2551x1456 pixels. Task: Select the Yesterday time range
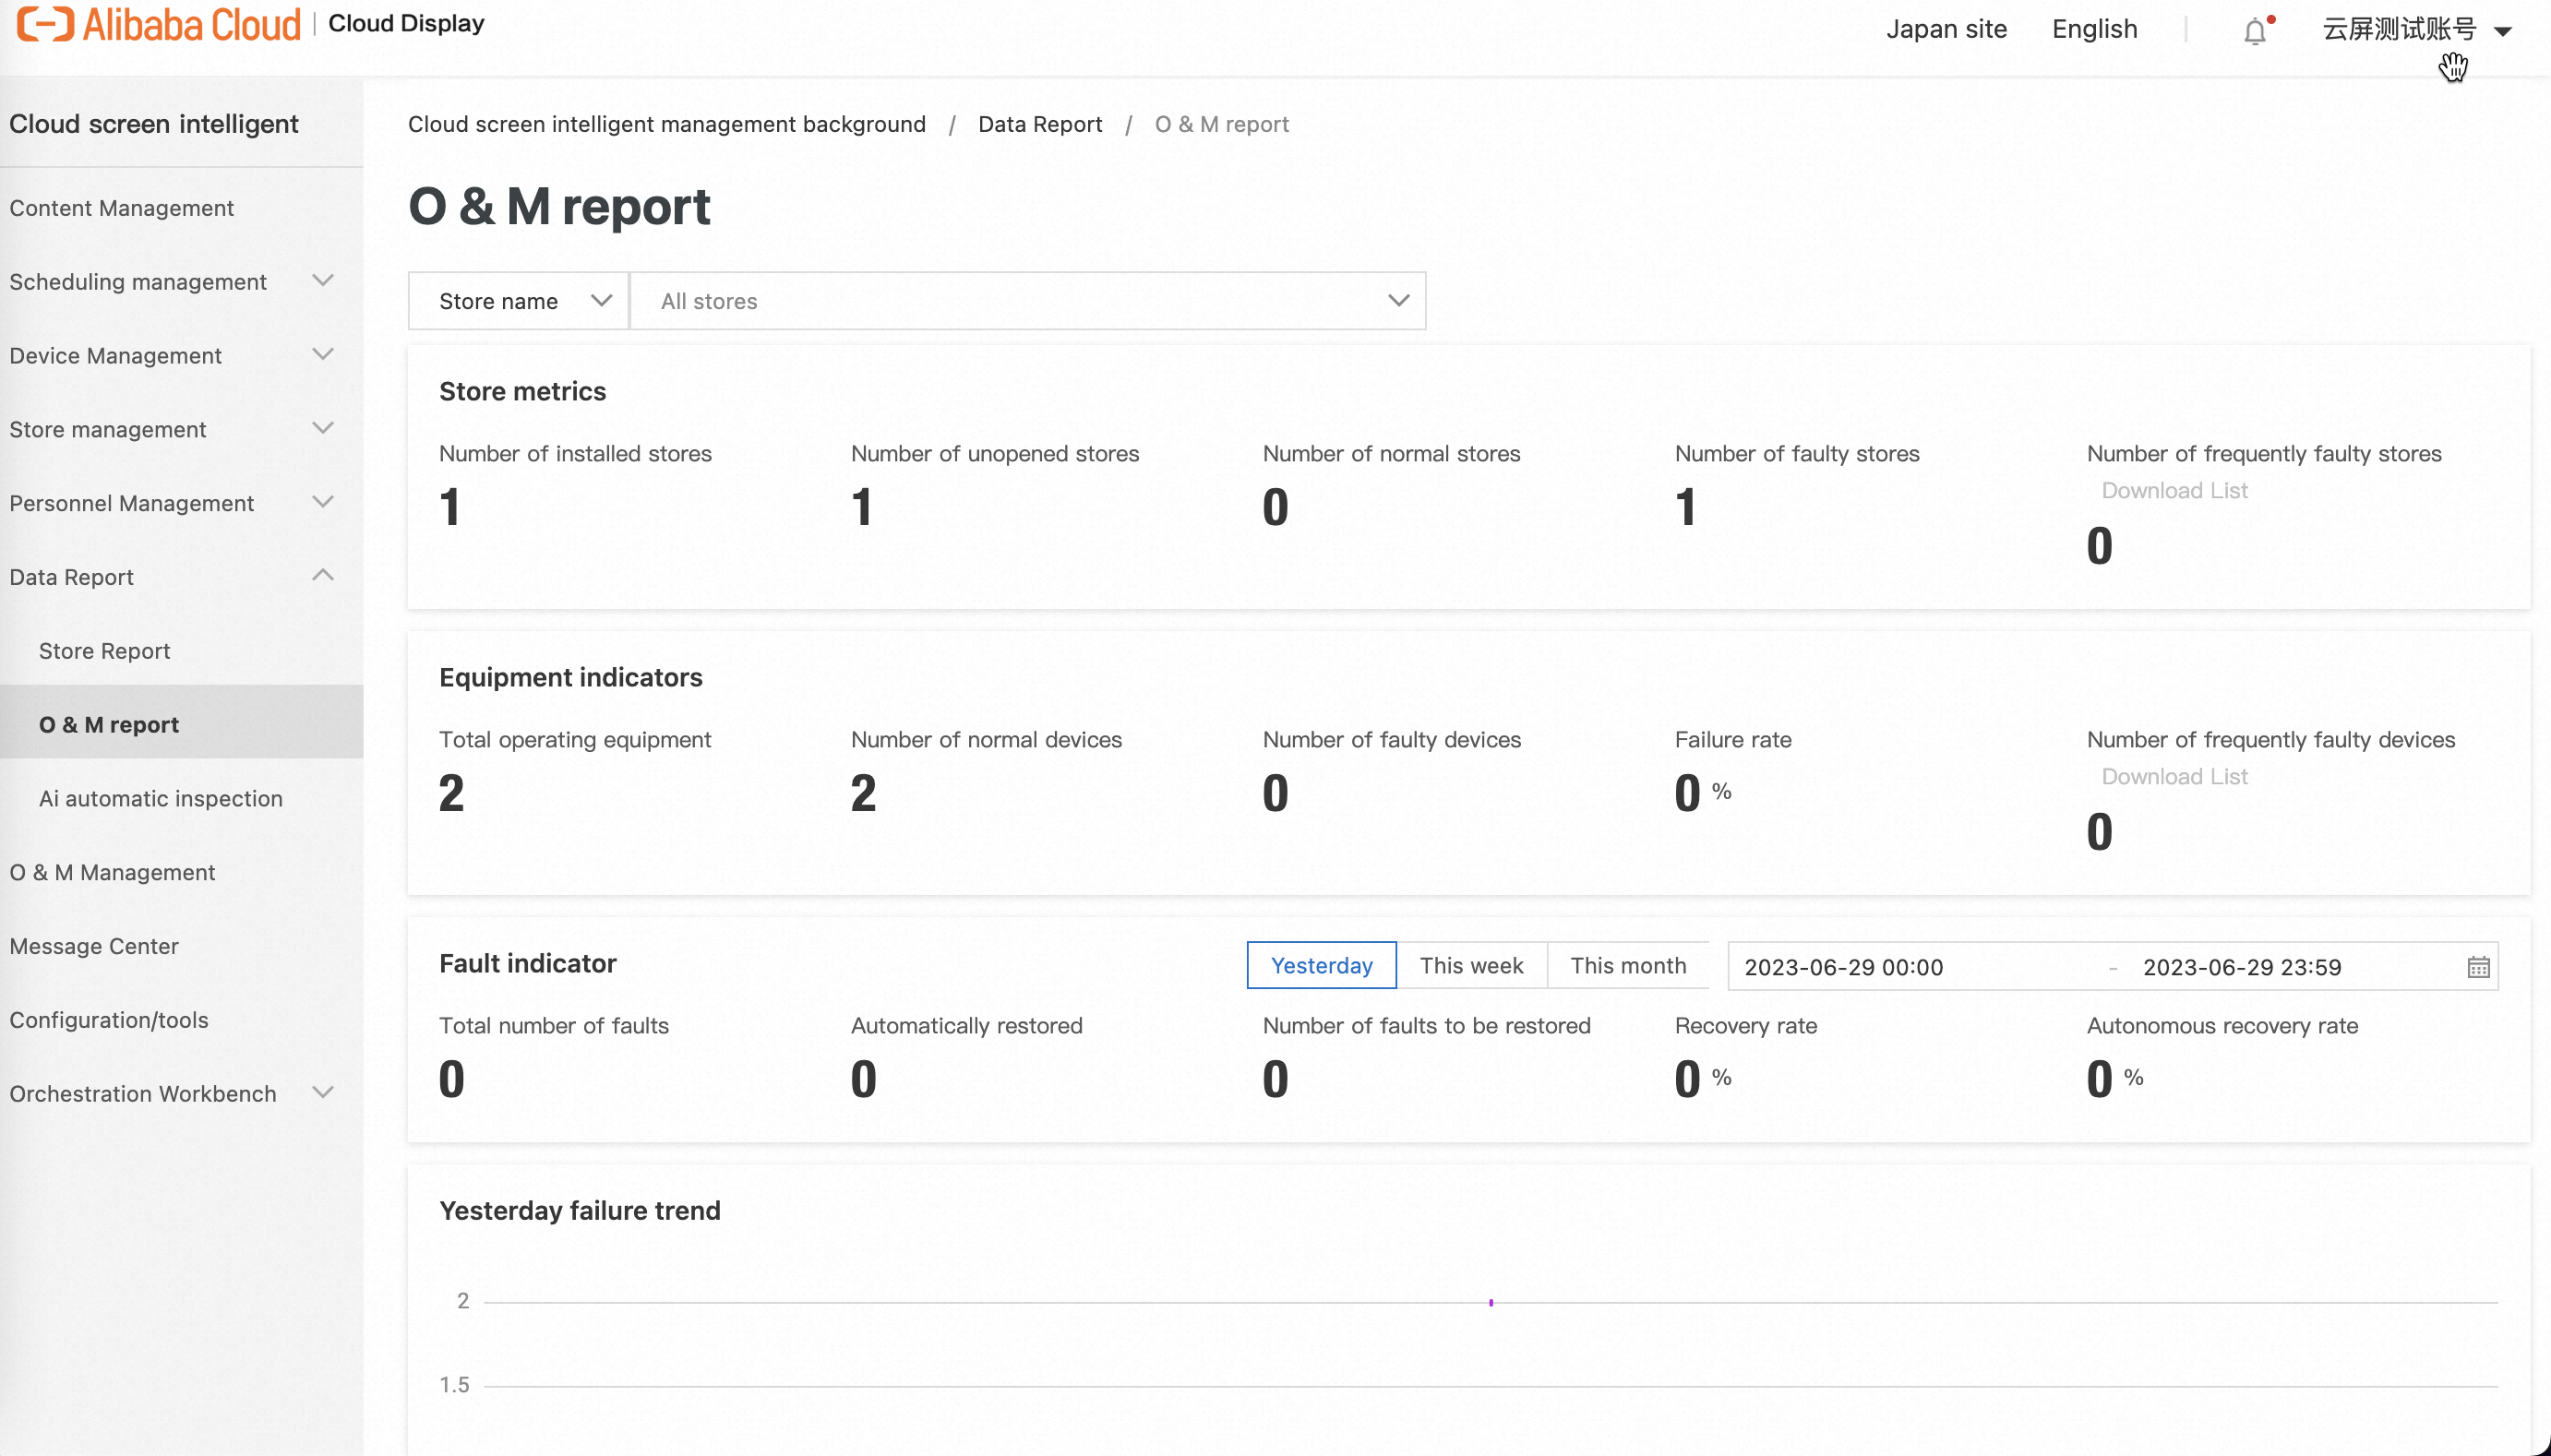[x=1321, y=965]
